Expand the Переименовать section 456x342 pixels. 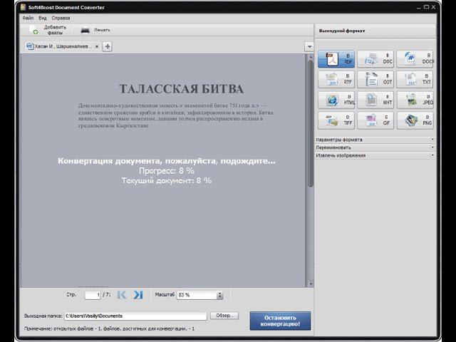pos(375,147)
